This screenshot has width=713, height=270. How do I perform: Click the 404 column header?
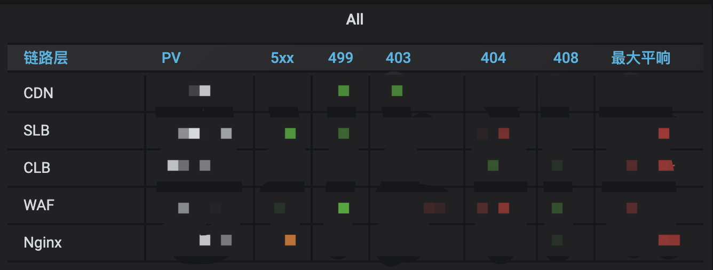pos(493,58)
